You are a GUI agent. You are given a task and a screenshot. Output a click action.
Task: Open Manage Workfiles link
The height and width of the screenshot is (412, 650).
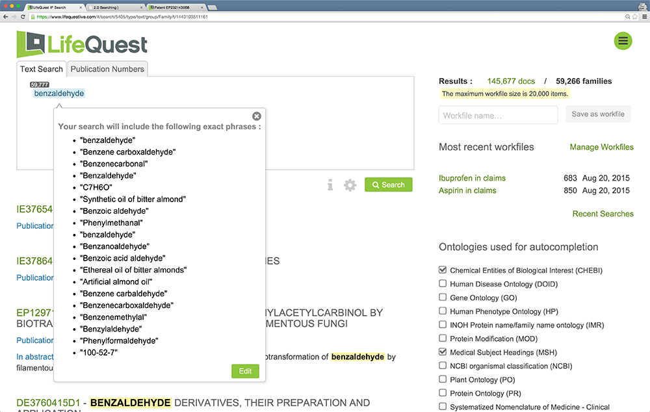click(601, 147)
